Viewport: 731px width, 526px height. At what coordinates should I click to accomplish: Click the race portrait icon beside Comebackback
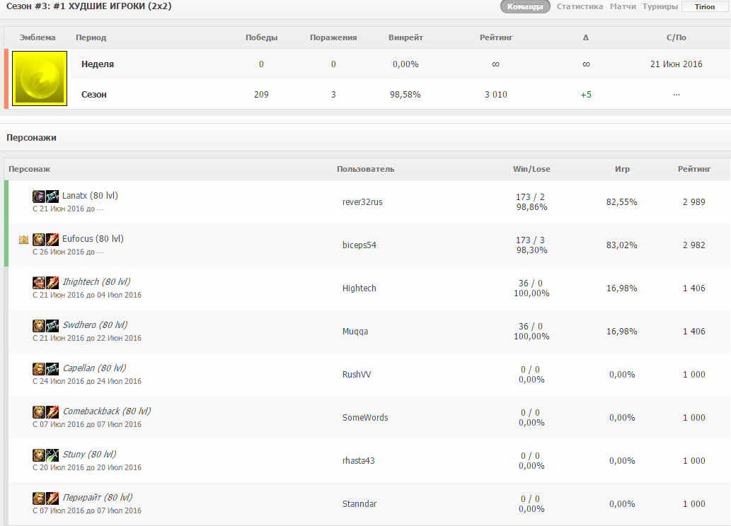[39, 412]
